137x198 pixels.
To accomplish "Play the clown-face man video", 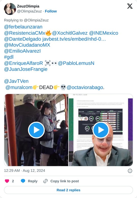I will (101, 130).
